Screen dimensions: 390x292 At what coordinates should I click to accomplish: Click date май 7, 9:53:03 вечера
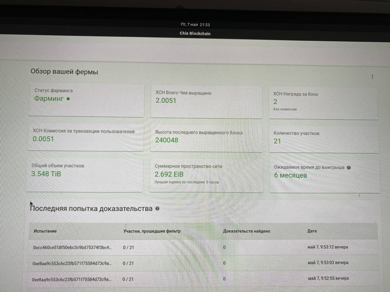[328, 262]
